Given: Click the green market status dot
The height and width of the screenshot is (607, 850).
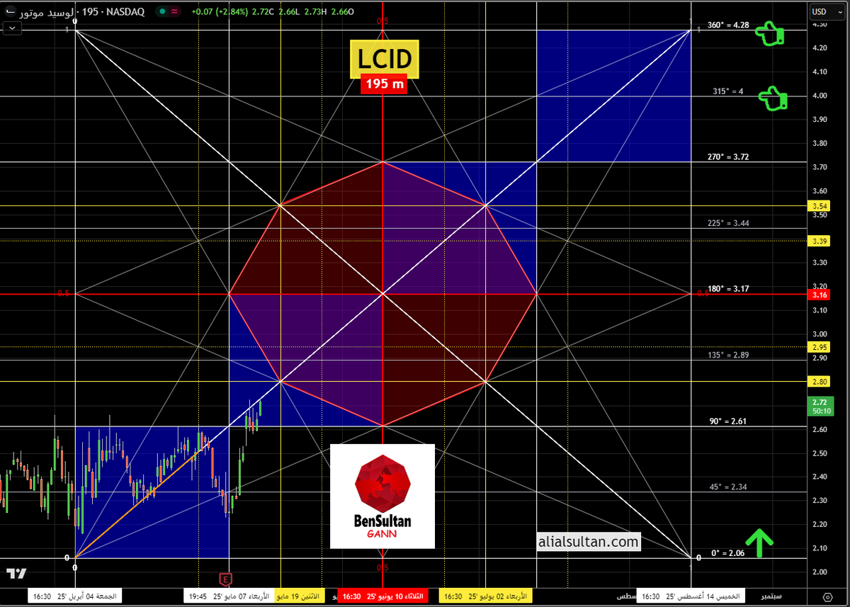Looking at the screenshot, I should tap(163, 12).
